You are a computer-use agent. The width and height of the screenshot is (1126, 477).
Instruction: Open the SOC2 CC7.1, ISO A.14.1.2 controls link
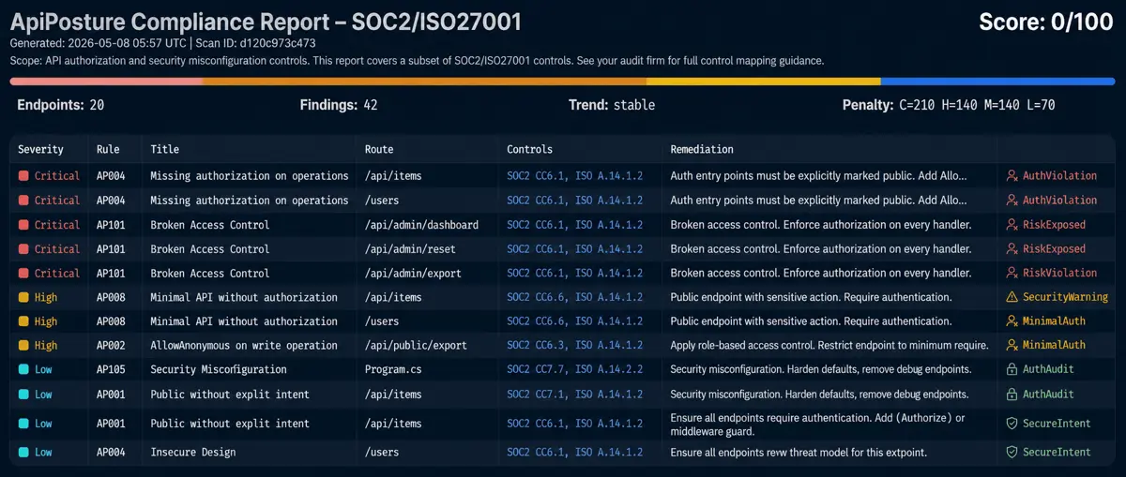tap(574, 394)
